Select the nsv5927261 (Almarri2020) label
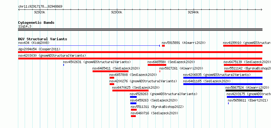271x128 pixels. pos(181,68)
